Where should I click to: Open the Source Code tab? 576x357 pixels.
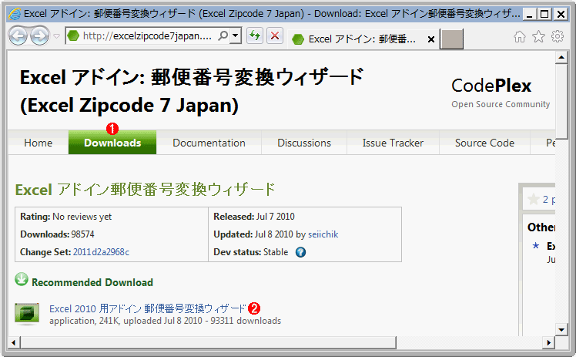pos(484,143)
